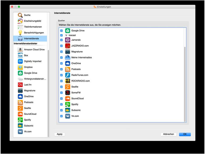The height and width of the screenshot is (154, 205).
Task: Select the Erscheinungsbild text in sidebar
Action: (32, 21)
